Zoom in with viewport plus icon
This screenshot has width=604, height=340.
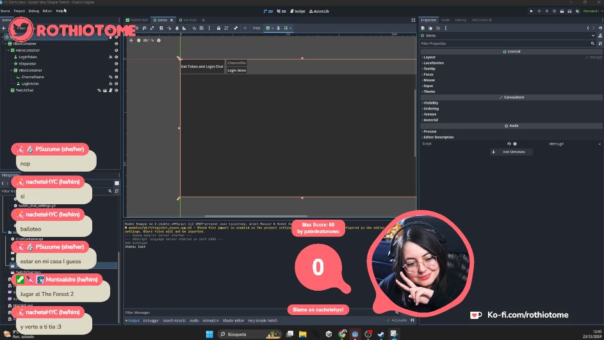tap(159, 40)
